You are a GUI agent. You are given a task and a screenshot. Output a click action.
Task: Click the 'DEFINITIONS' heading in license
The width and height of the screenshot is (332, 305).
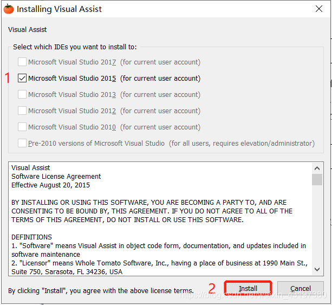click(x=31, y=237)
